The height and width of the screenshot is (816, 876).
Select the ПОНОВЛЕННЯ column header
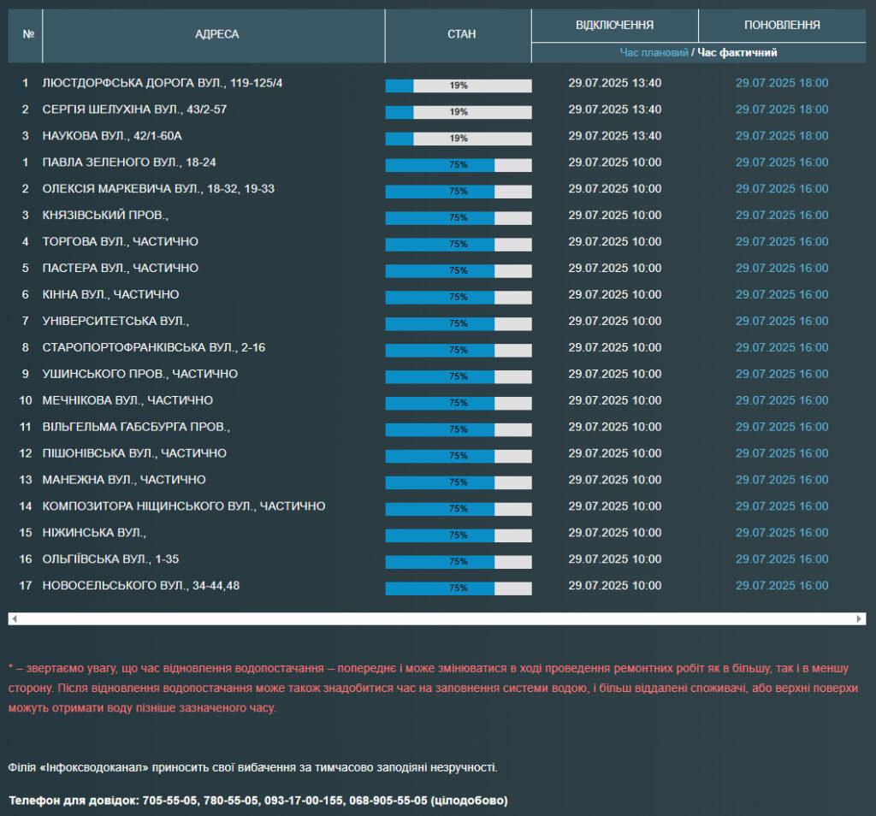tap(782, 26)
